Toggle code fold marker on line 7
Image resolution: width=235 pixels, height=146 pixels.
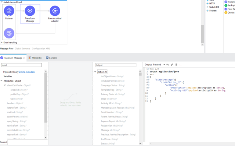tap(148, 85)
